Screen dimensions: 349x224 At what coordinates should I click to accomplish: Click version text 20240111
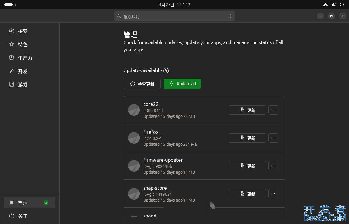coord(154,111)
